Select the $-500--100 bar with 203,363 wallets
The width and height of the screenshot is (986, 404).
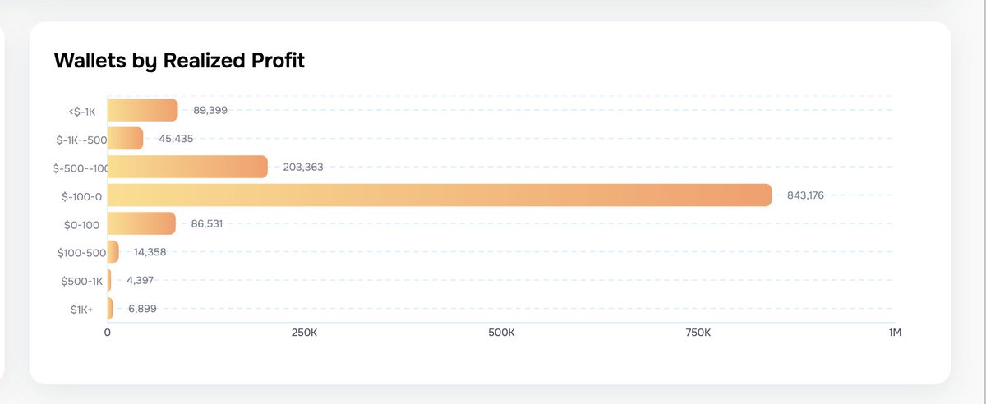pyautogui.click(x=187, y=167)
